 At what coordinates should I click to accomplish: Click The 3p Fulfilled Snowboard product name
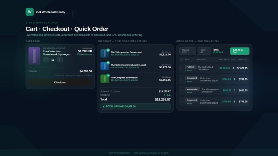[205, 68]
